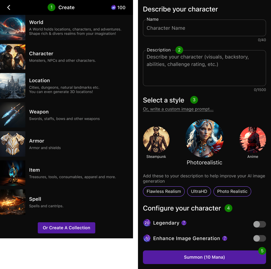Add the Flawless Realism tag
271x269 pixels.
coord(164,191)
